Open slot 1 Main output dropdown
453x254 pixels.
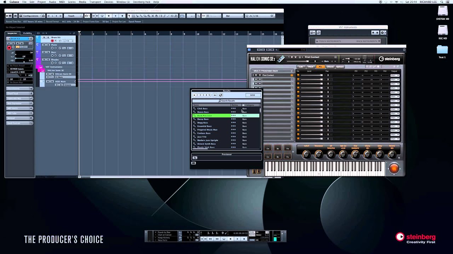[x=395, y=75]
